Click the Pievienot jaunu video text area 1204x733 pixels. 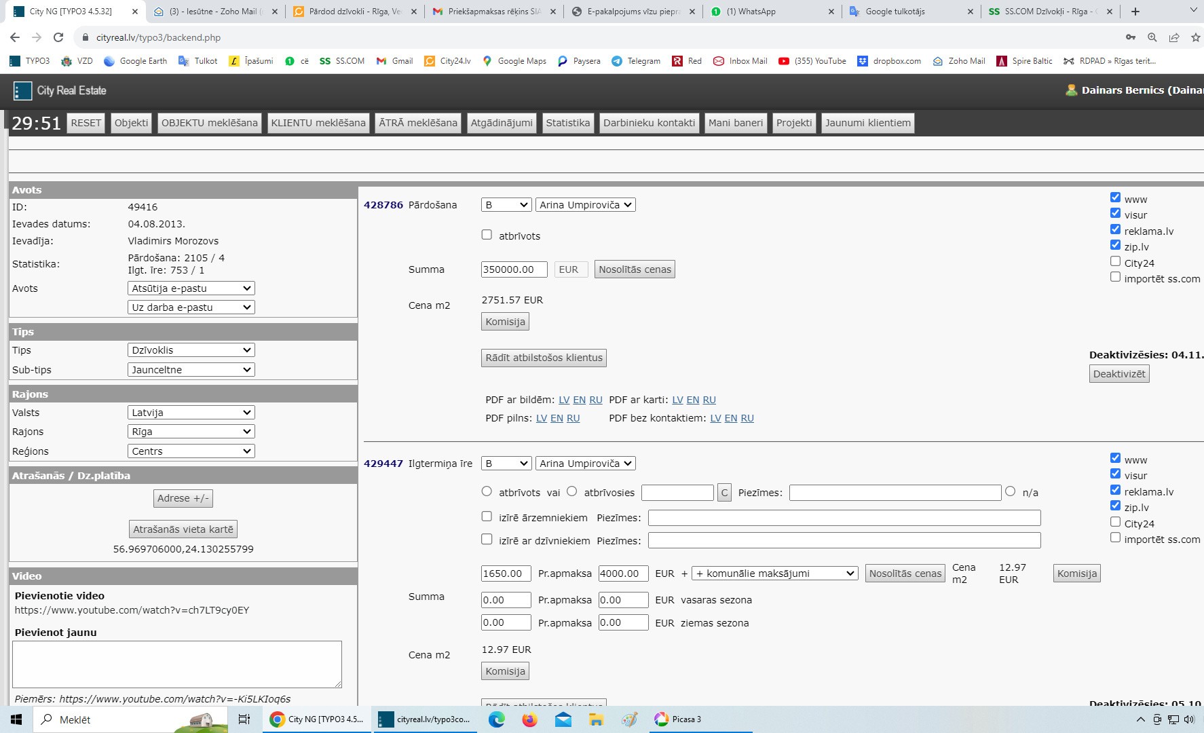tap(176, 664)
